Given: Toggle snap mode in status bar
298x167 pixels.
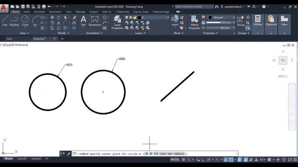Looking at the screenshot, I should (189, 160).
